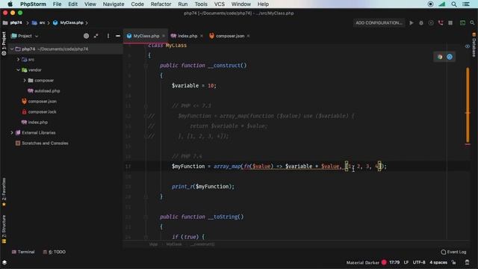Viewport: 478px width, 269px height.
Task: Click the Search Everywhere magnifier in toolbar
Action: [472, 23]
